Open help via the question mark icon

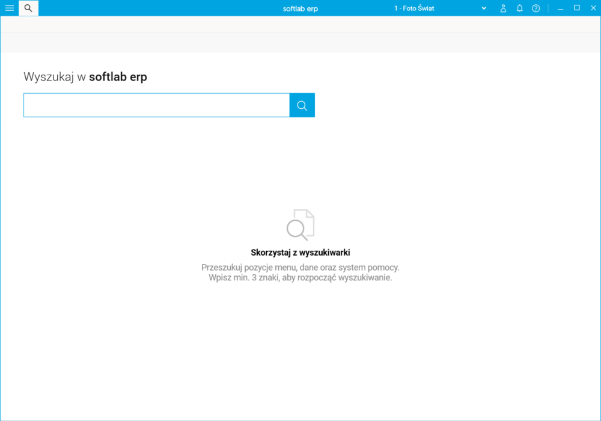pyautogui.click(x=536, y=8)
